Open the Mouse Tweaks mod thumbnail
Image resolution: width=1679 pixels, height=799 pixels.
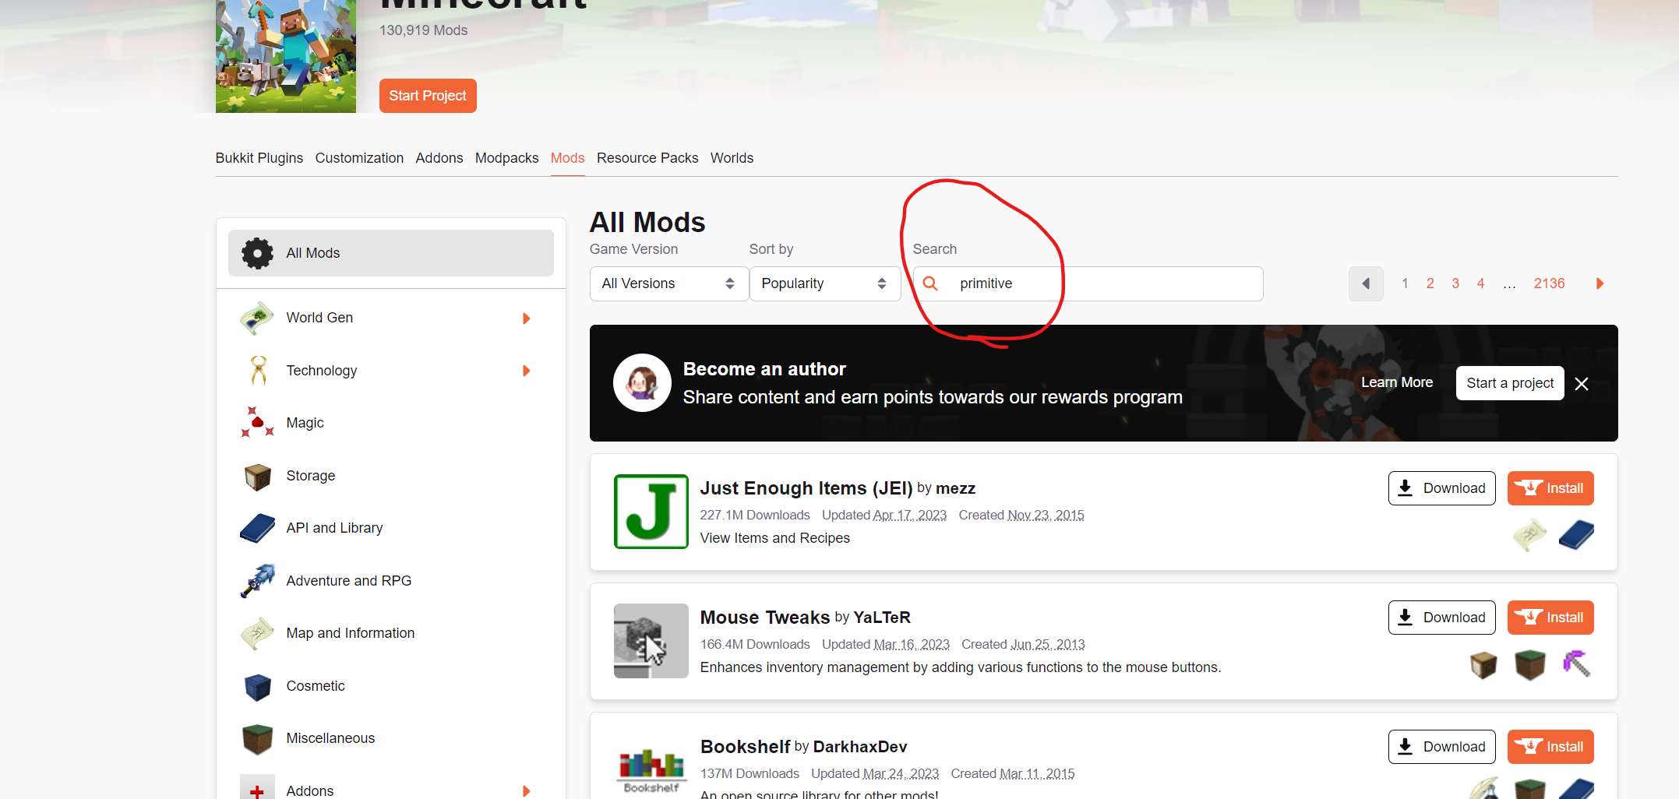(651, 640)
